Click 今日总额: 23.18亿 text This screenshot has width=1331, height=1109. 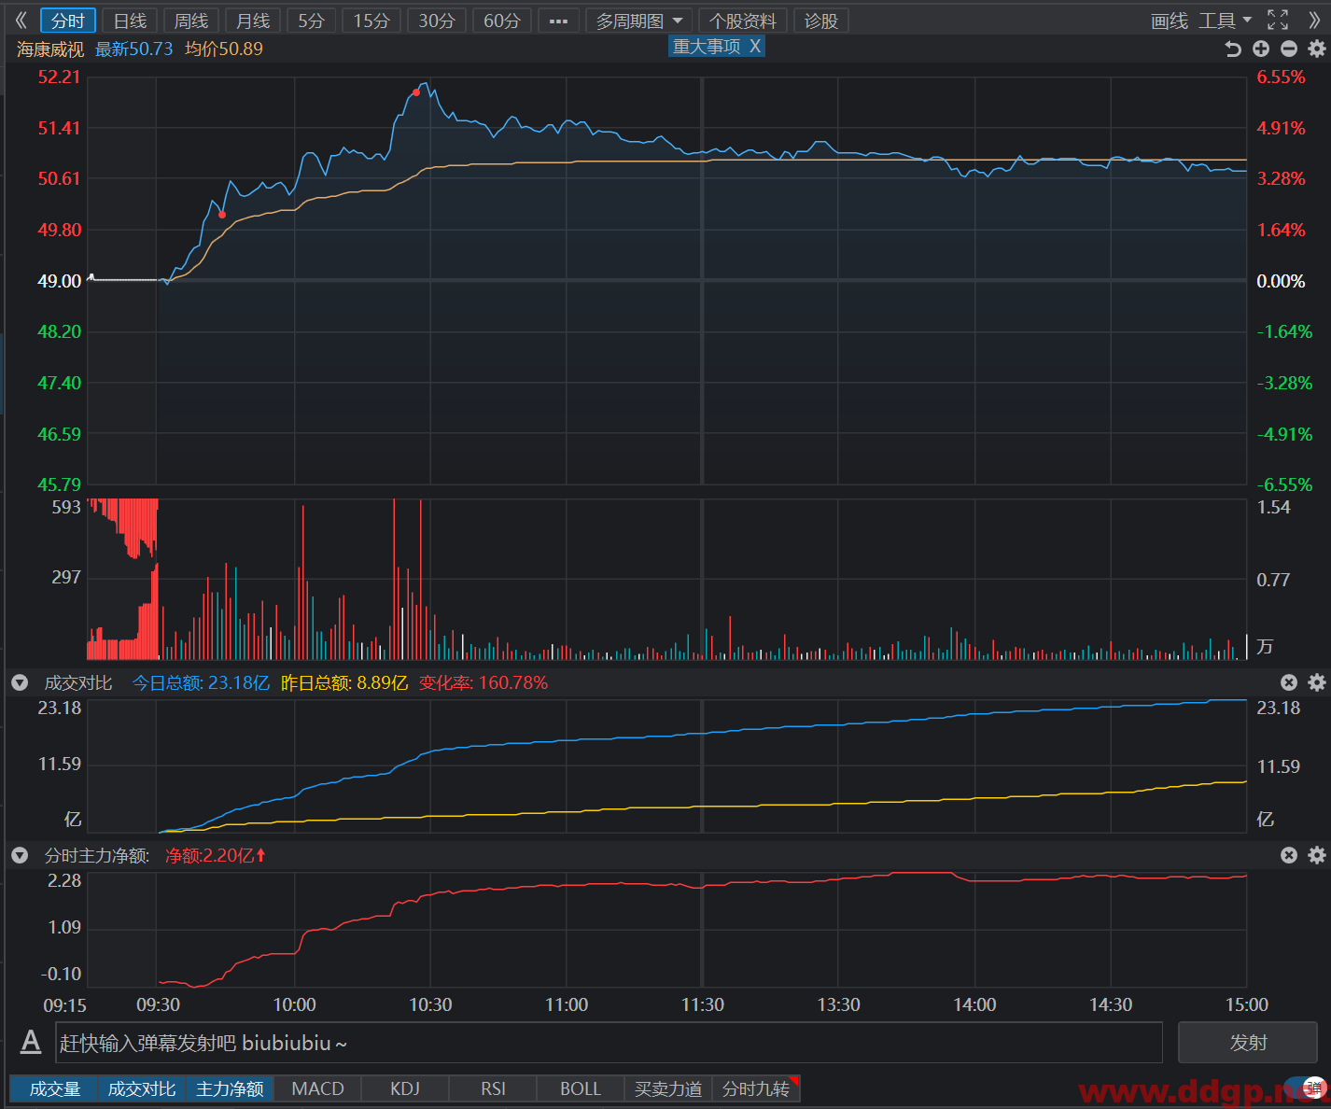pyautogui.click(x=201, y=682)
